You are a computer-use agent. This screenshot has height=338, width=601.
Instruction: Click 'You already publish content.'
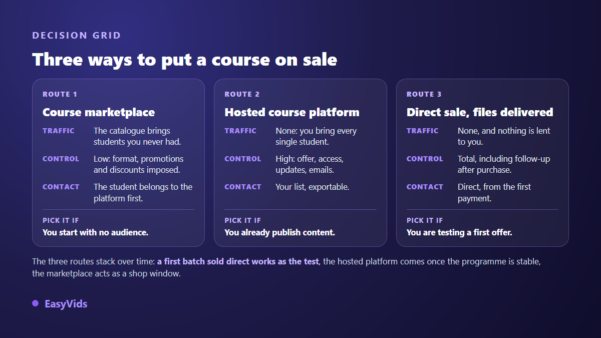[279, 232]
